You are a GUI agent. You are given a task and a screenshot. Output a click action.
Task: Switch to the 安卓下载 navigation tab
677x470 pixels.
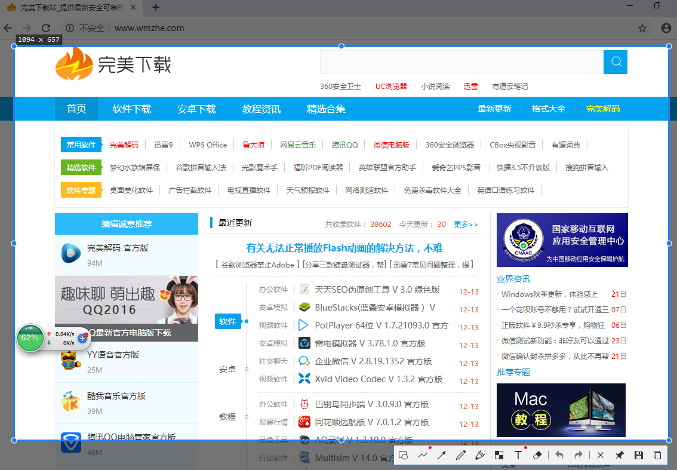click(x=196, y=109)
